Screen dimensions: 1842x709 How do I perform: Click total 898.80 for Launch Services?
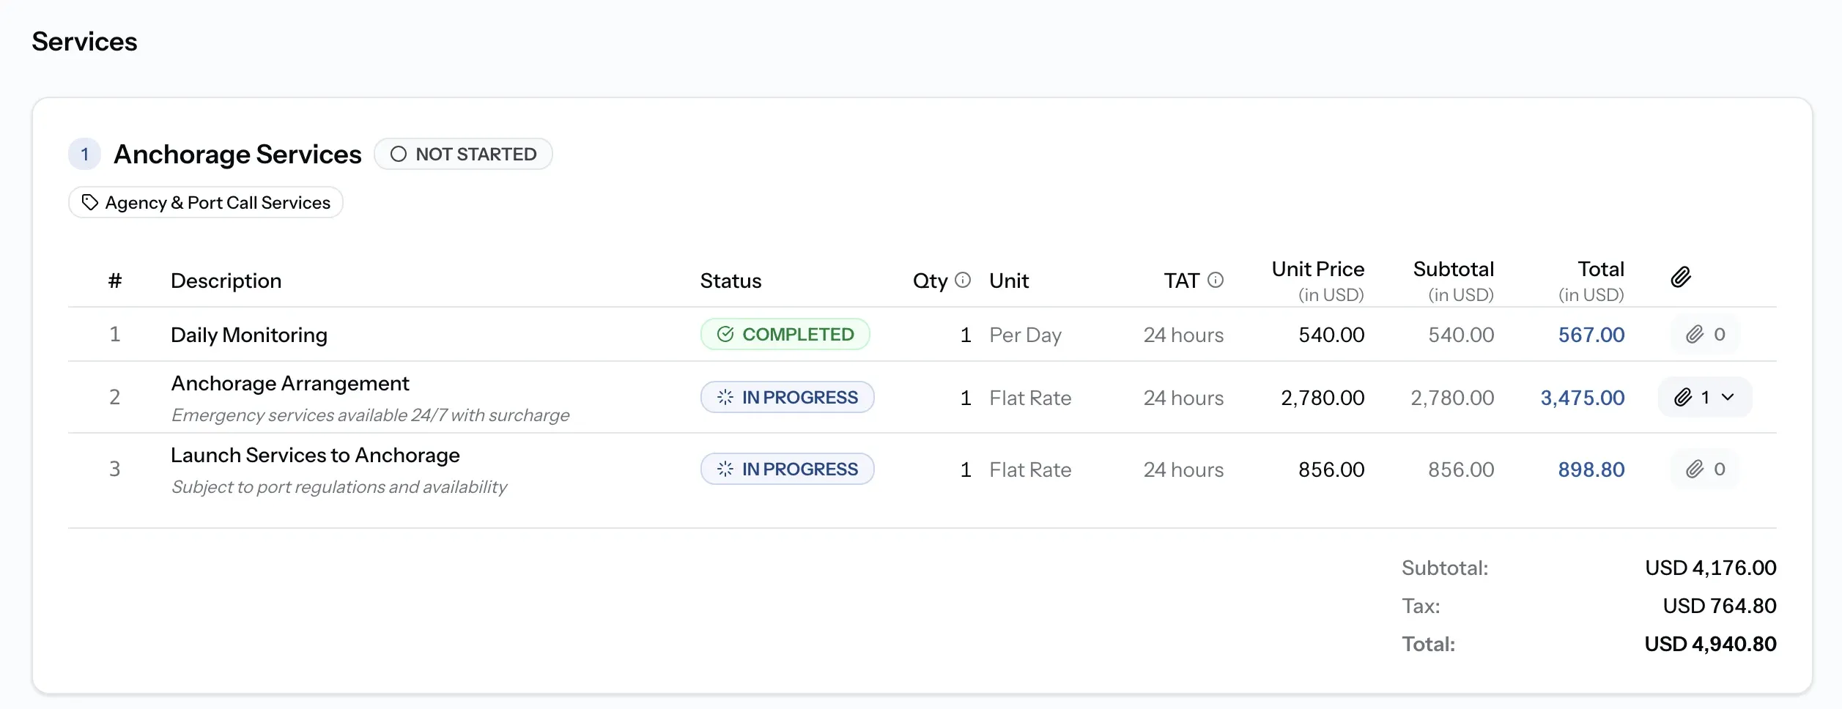coord(1591,469)
